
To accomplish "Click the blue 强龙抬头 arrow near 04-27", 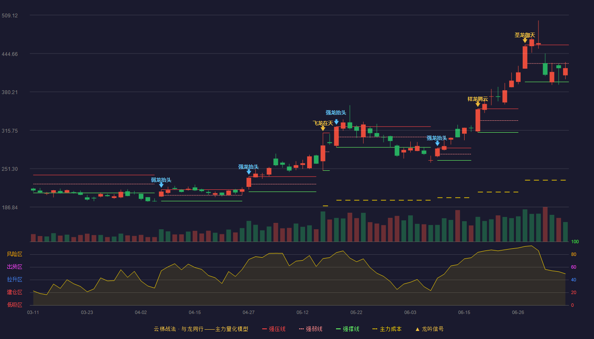I will point(249,172).
